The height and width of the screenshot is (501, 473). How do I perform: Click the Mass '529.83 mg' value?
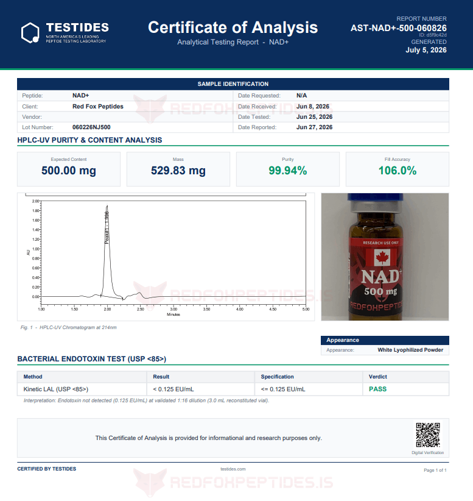click(178, 170)
